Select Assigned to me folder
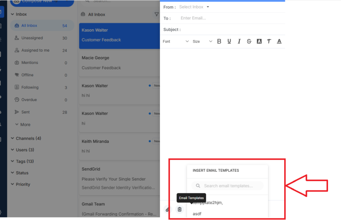The width and height of the screenshot is (341, 224). click(x=42, y=50)
